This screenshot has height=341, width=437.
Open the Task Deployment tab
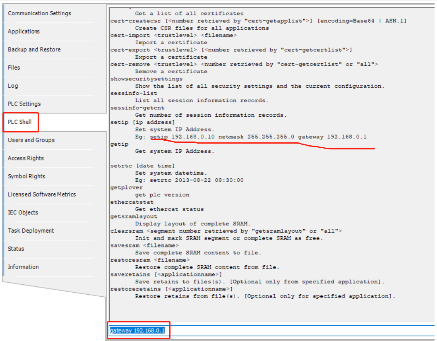(31, 231)
